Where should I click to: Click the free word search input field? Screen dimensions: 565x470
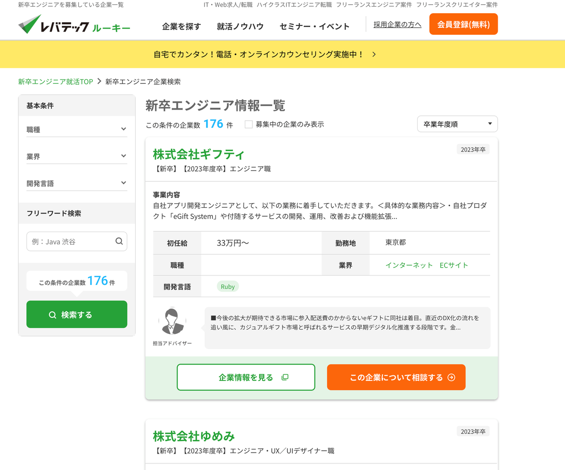[77, 241]
